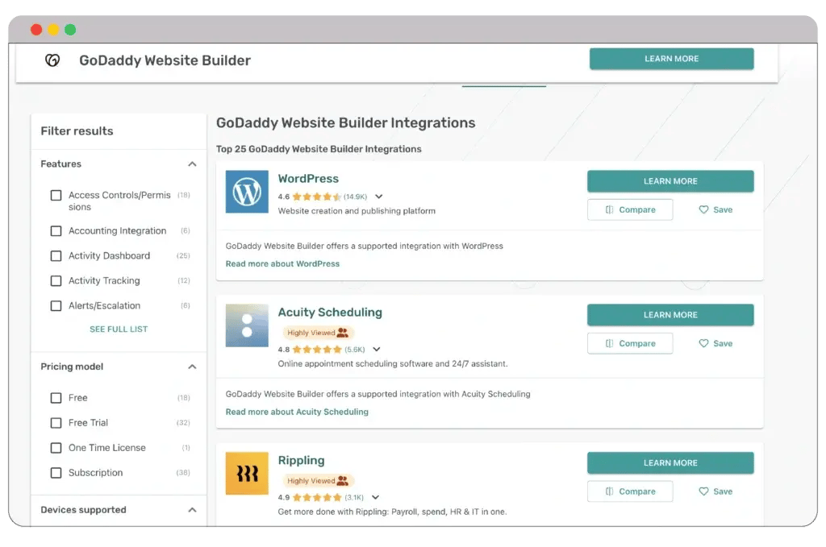The image size is (826, 547).
Task: Click heart Save icon for Acuity Scheduling
Action: [x=703, y=343]
